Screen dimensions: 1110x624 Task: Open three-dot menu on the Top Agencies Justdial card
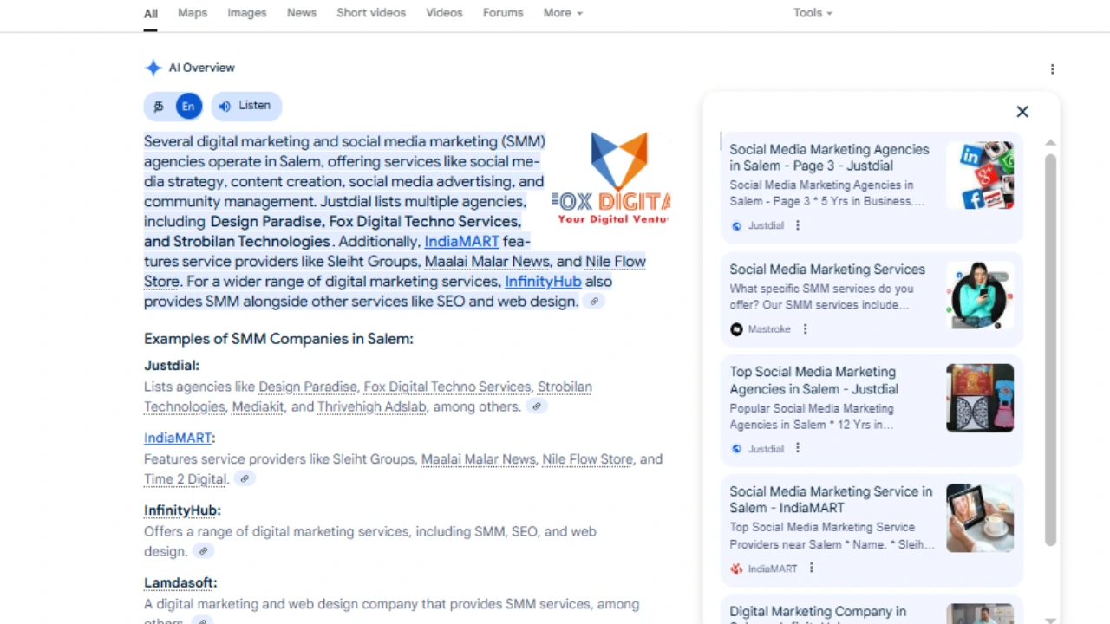[x=798, y=449]
